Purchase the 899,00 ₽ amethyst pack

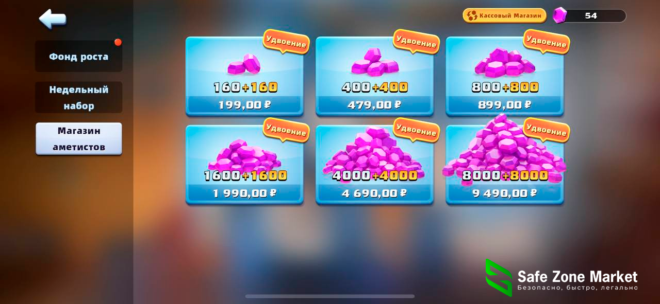504,105
